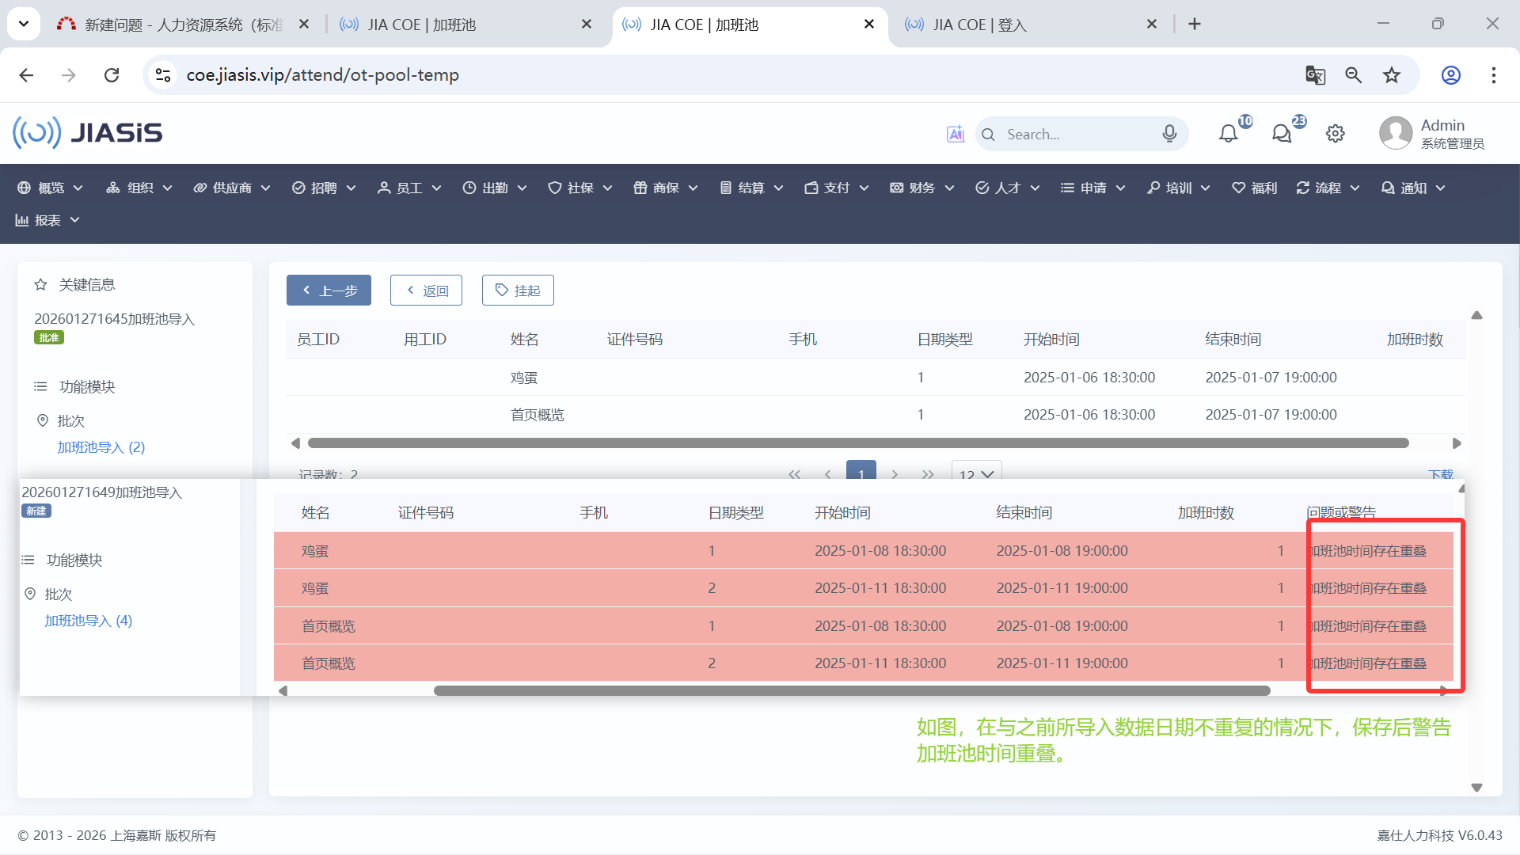Bookmark this page with star icon
This screenshot has width=1520, height=855.
coord(1392,75)
